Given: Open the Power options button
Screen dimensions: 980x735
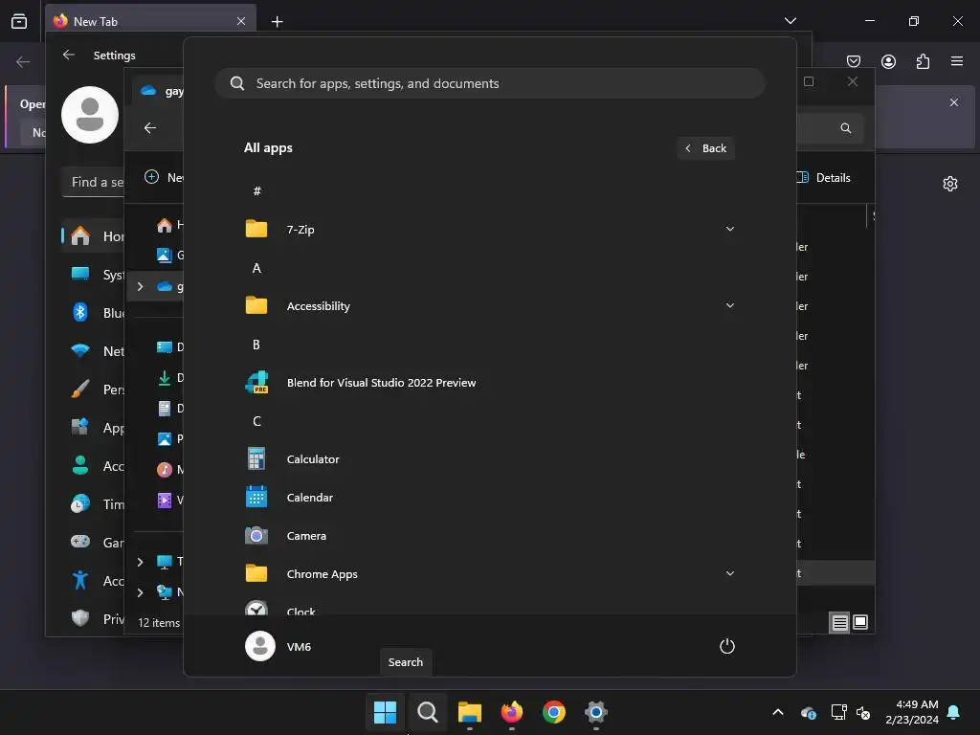Looking at the screenshot, I should coord(727,646).
